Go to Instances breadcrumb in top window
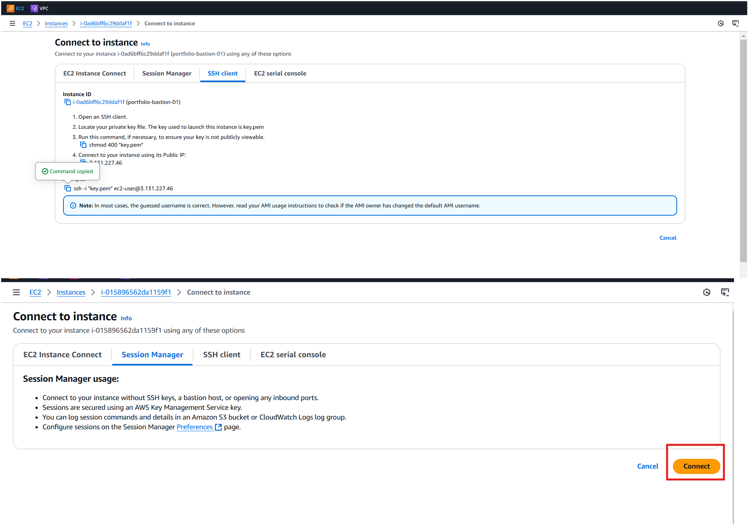 point(56,23)
